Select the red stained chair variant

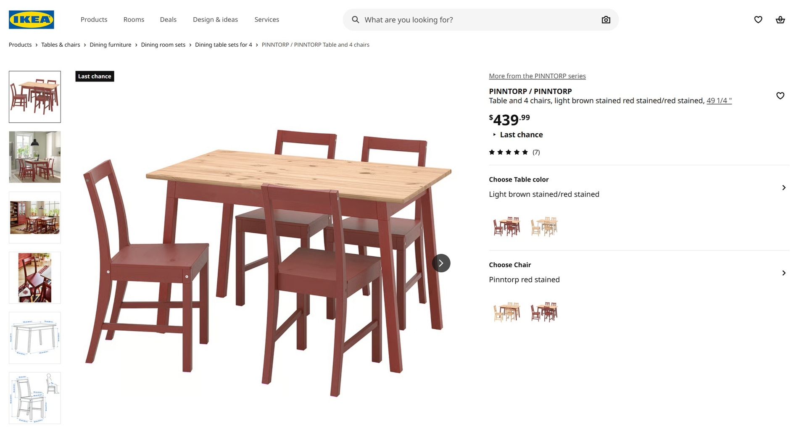(544, 312)
